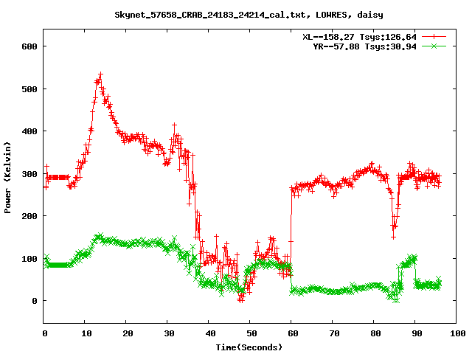This screenshot has width=472, height=354.
Task: Click the y-axis tick label 300
Action: pos(29,174)
